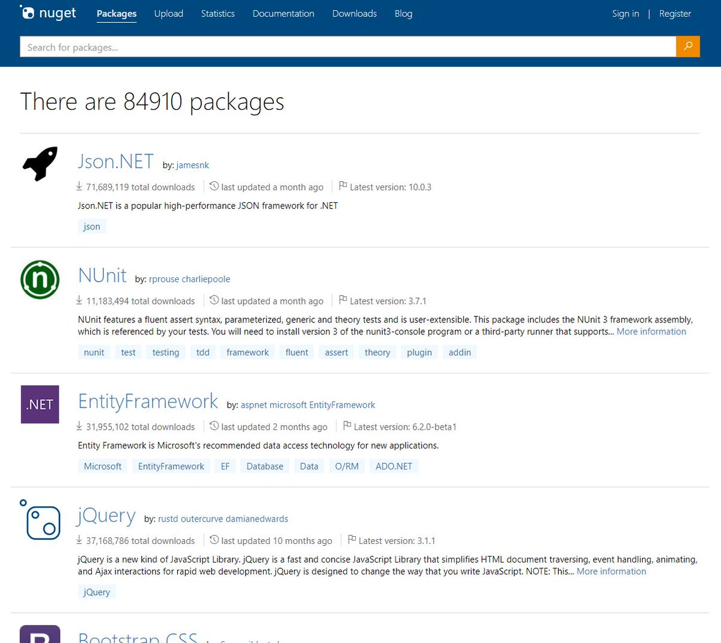View author rustd's profile

168,519
